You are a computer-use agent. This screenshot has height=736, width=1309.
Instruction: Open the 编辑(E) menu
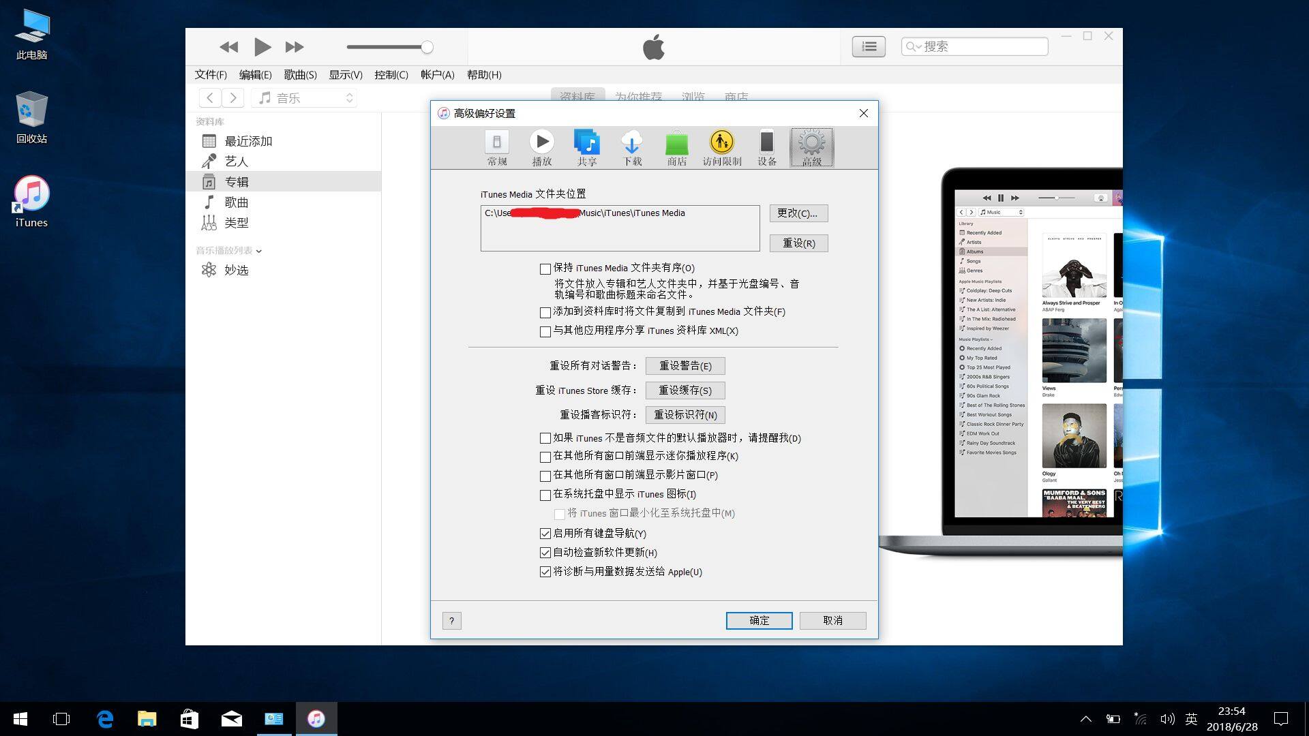255,75
